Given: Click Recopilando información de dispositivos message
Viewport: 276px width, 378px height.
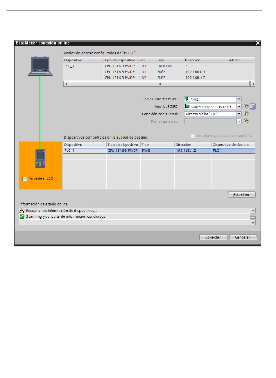Looking at the screenshot, I should pyautogui.click(x=62, y=211).
